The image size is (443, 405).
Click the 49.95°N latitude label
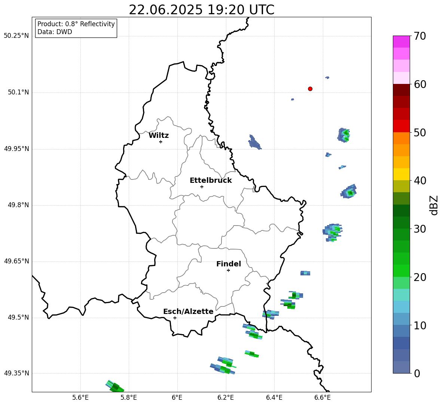click(16, 149)
